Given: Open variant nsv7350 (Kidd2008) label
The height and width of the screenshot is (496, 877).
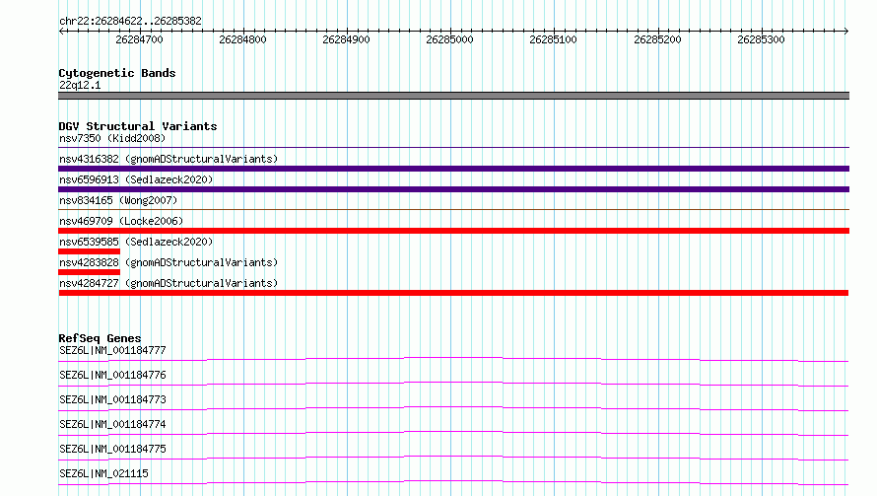Looking at the screenshot, I should 112,138.
